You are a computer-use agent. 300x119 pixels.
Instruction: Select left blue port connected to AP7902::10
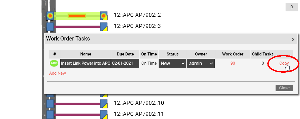(x=50, y=104)
